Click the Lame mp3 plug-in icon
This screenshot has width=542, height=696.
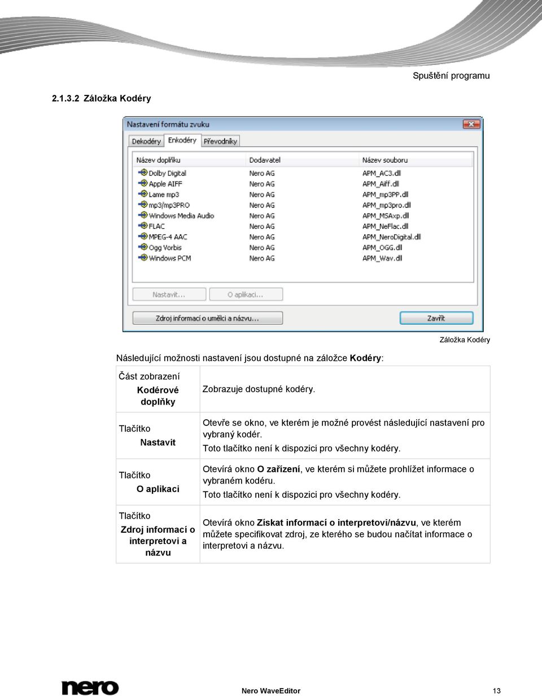(142, 194)
